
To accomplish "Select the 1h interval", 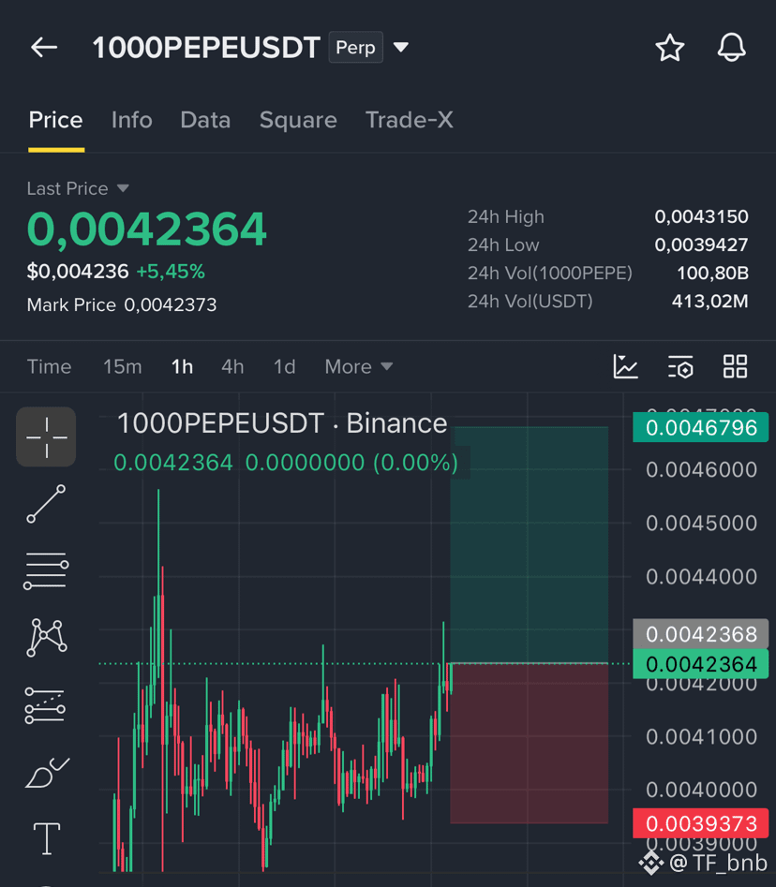I will (182, 366).
